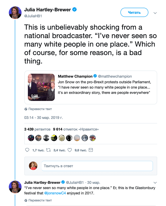Open the 9 614 отметок «Нравится» list

point(76,129)
